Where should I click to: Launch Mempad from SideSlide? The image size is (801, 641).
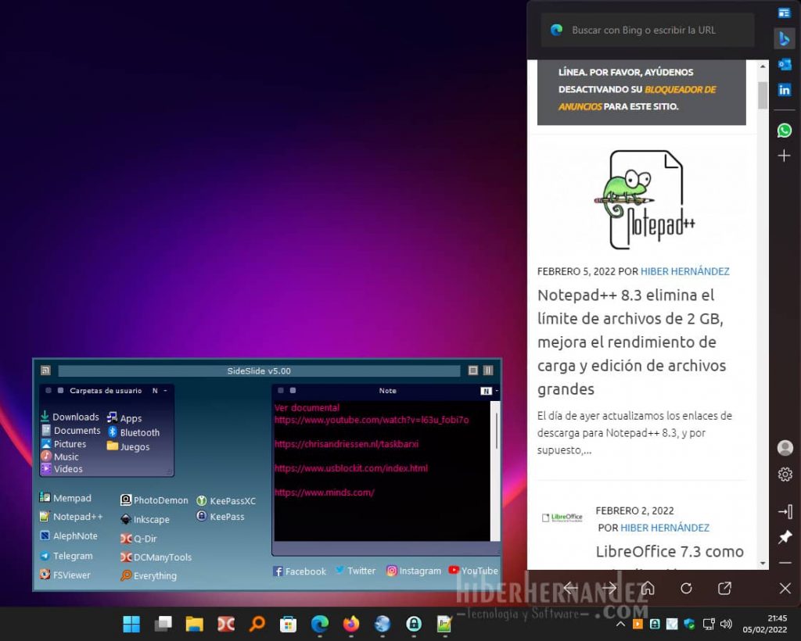[66, 498]
